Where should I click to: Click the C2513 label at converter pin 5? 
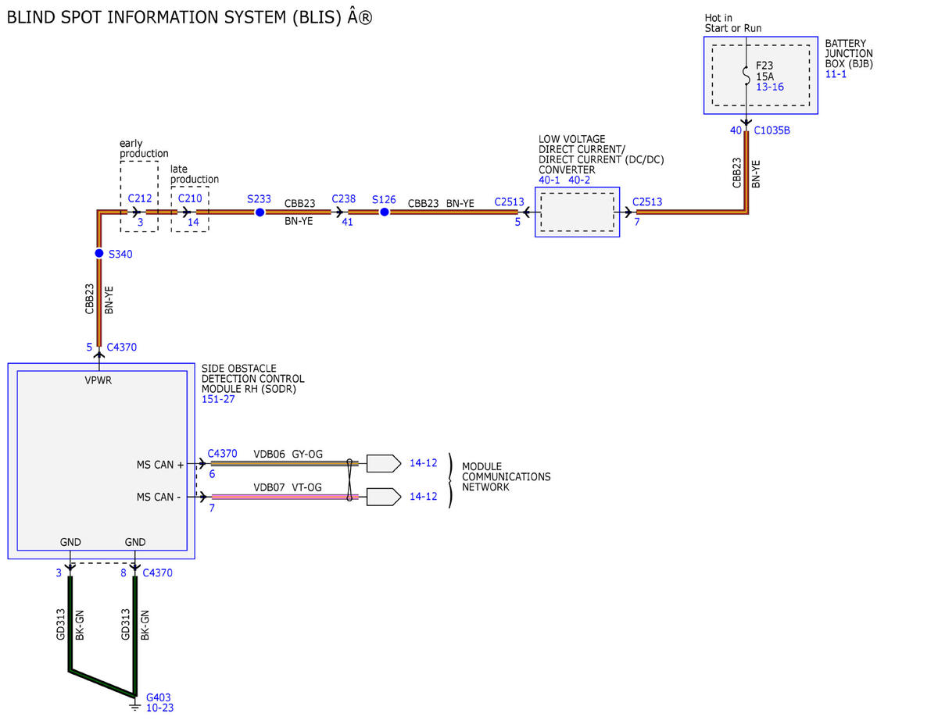(x=509, y=202)
